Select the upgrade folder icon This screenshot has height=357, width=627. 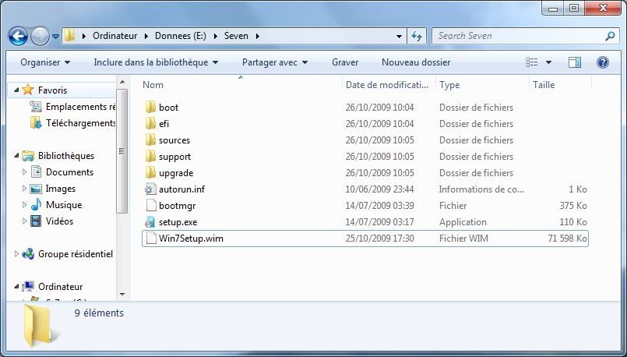coord(151,173)
